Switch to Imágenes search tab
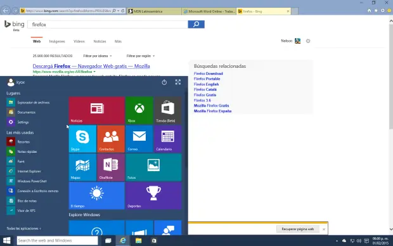Image resolution: width=393 pixels, height=246 pixels. click(x=57, y=41)
